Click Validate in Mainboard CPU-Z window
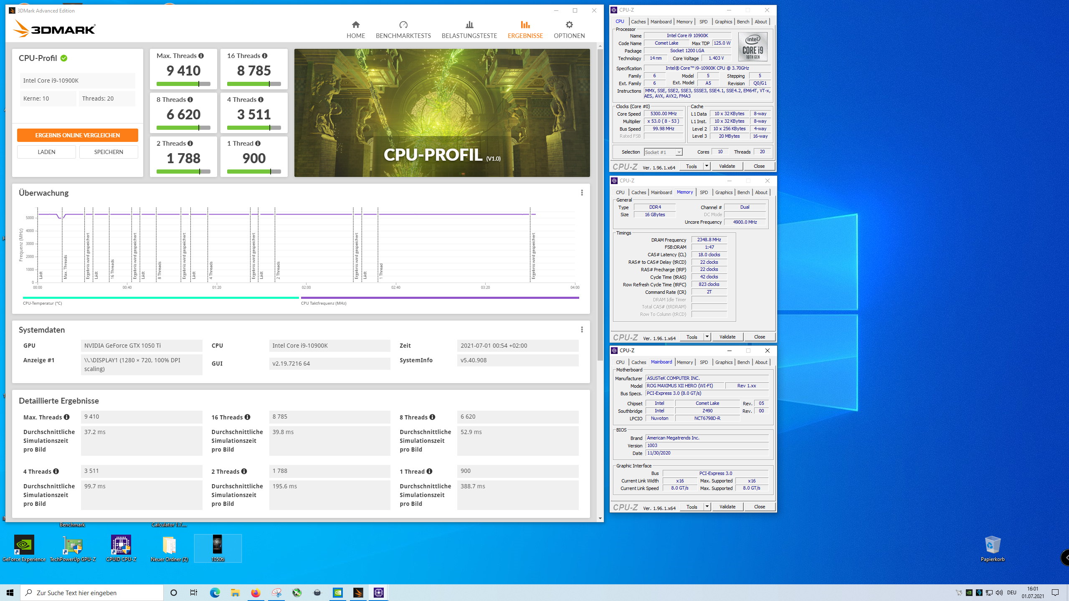Screen dimensions: 1069x601 point(727,507)
